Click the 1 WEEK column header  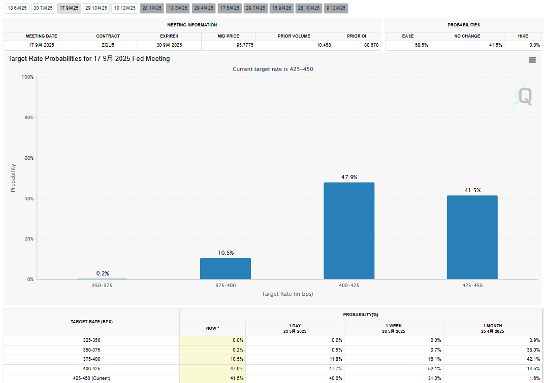click(x=395, y=328)
